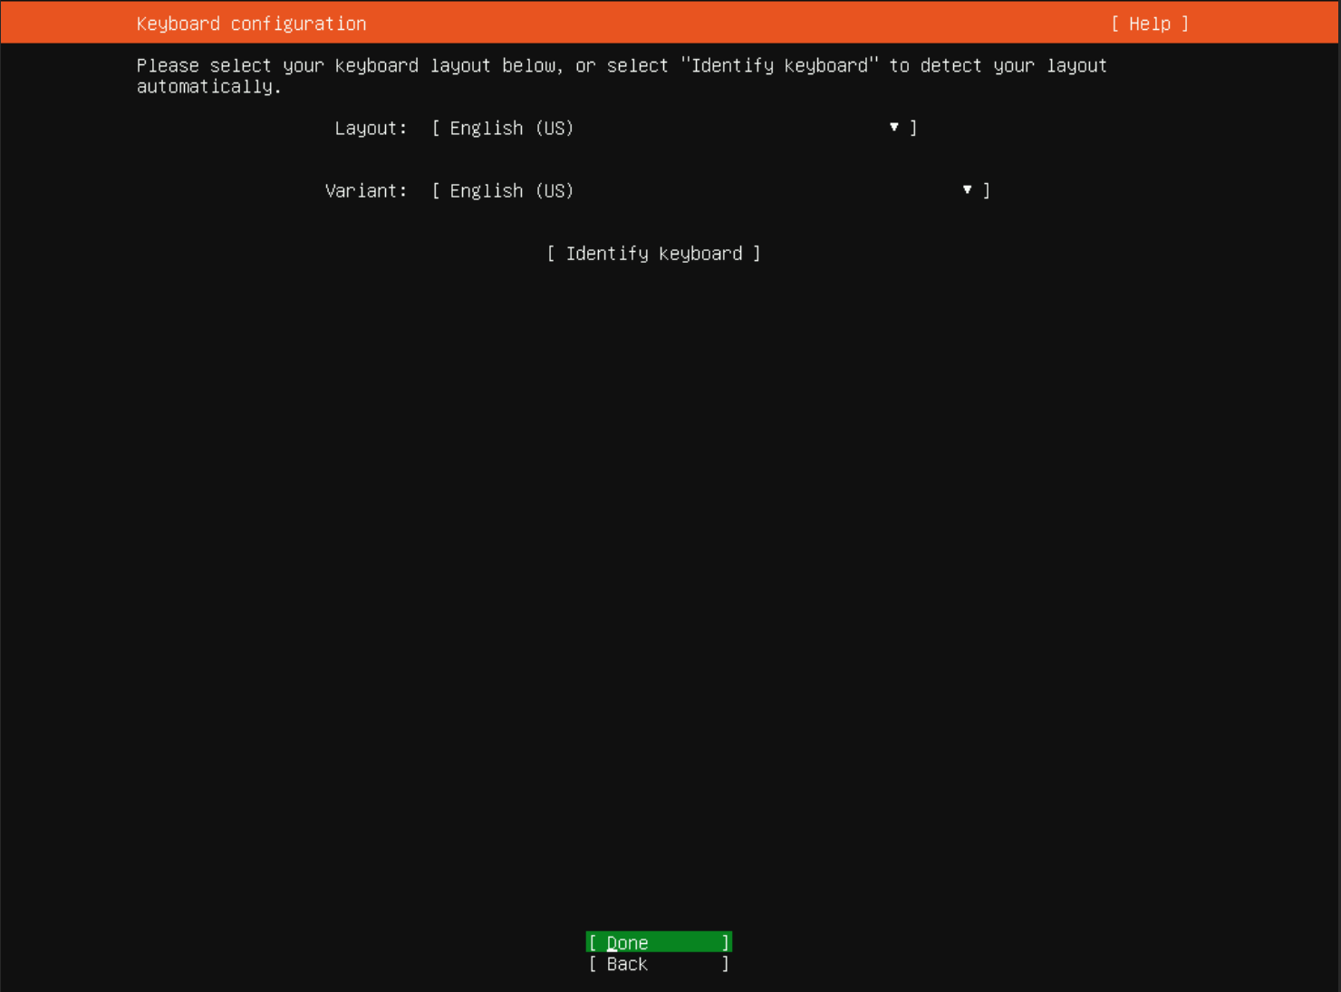Click the highlighted Done control

coord(659,942)
